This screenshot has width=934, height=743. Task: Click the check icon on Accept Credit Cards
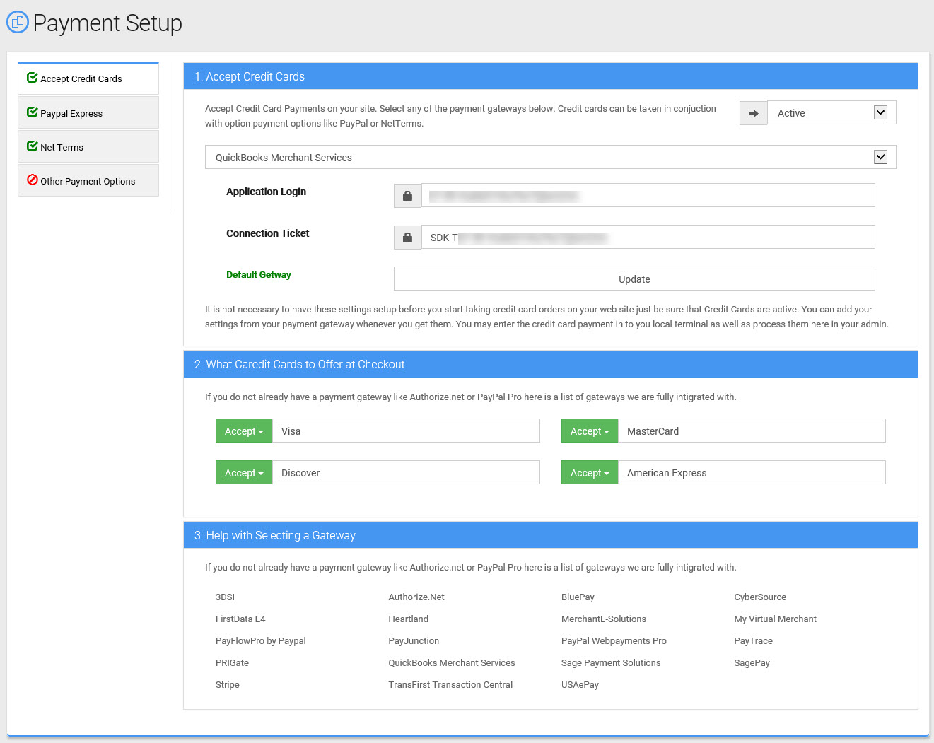point(33,78)
